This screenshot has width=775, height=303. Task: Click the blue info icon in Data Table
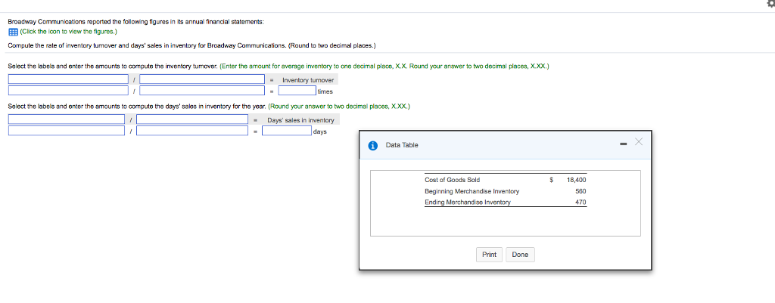[x=374, y=145]
